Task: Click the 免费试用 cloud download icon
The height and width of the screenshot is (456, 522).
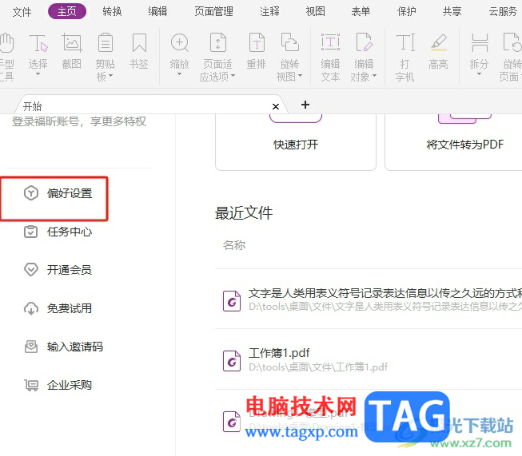Action: [x=31, y=308]
